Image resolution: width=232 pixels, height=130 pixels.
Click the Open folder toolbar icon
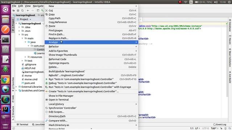coord(14,10)
